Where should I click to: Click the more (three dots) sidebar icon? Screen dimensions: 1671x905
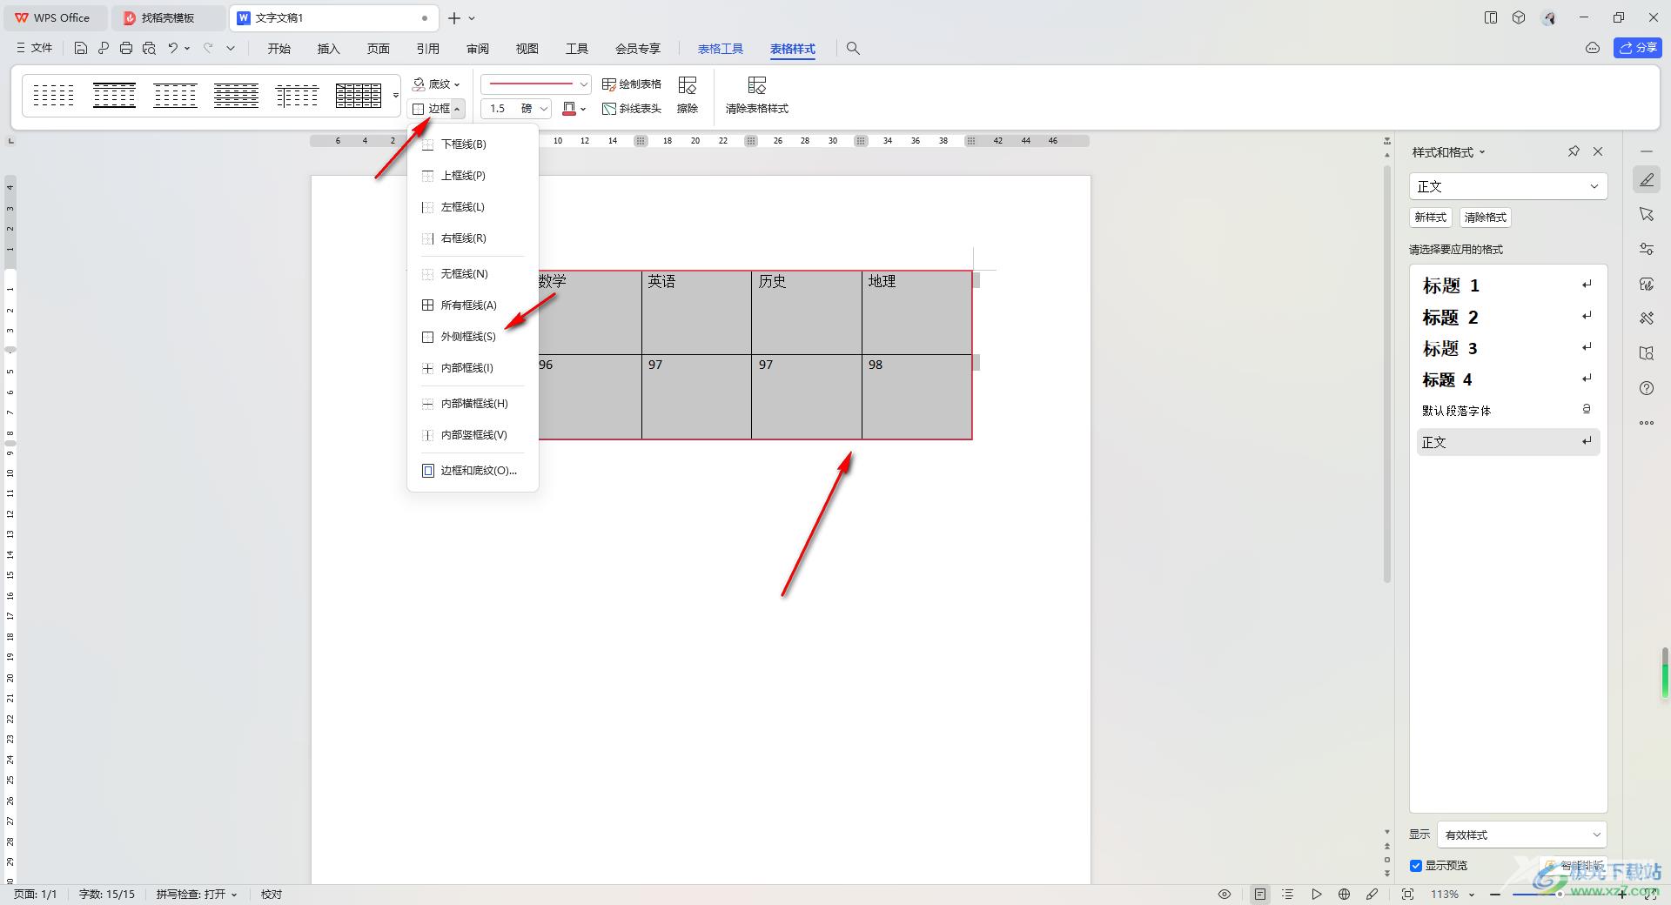[x=1647, y=423]
